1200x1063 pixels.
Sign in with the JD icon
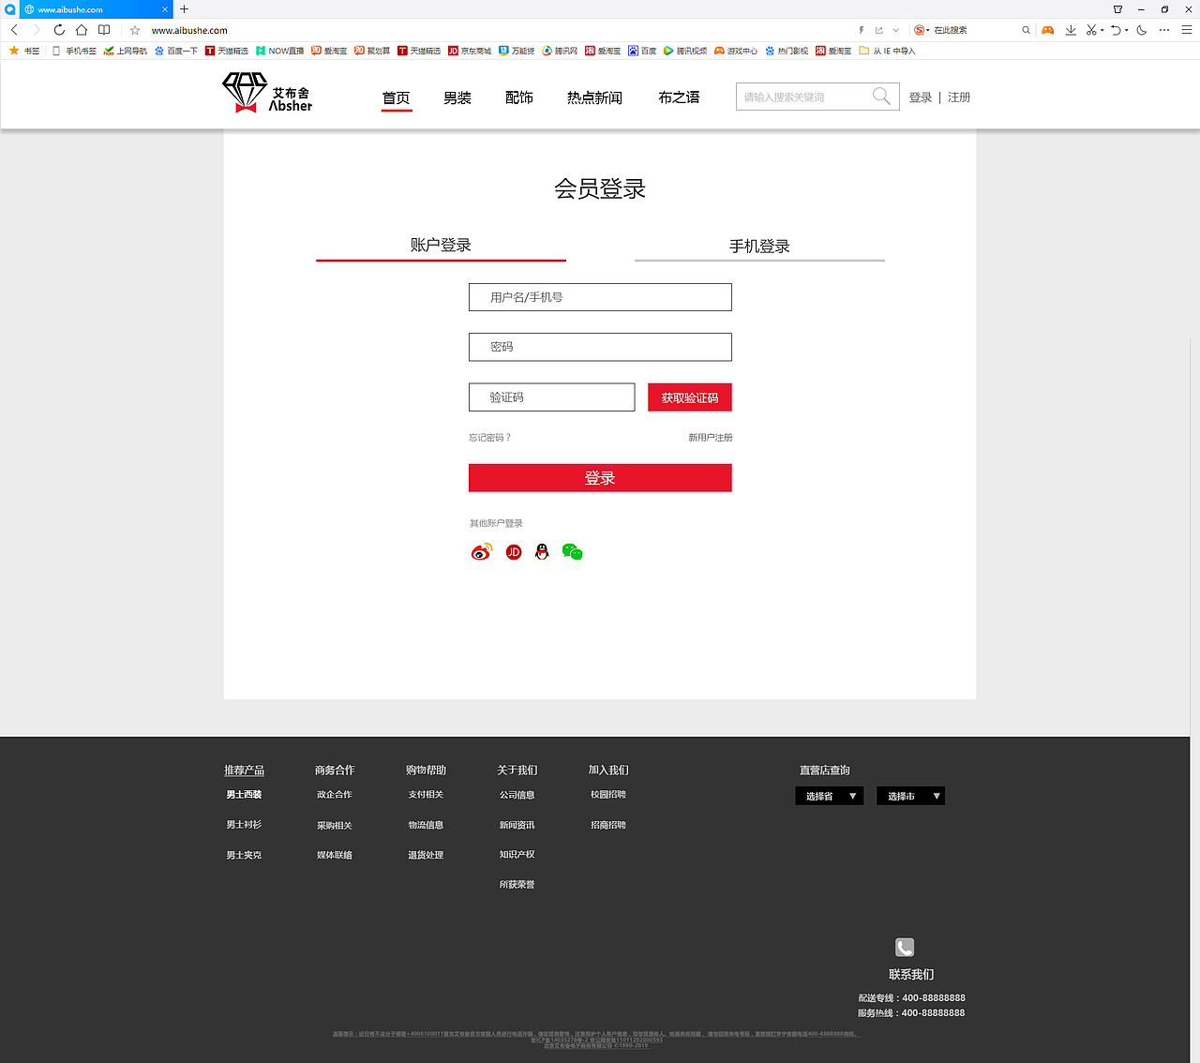513,552
